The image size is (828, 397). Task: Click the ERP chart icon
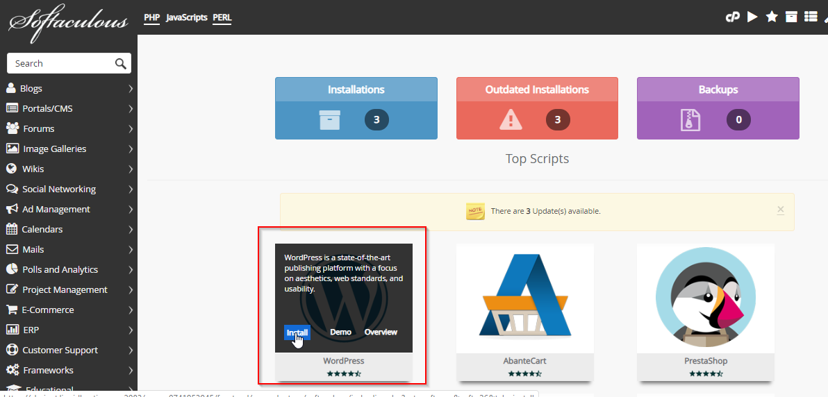12,330
